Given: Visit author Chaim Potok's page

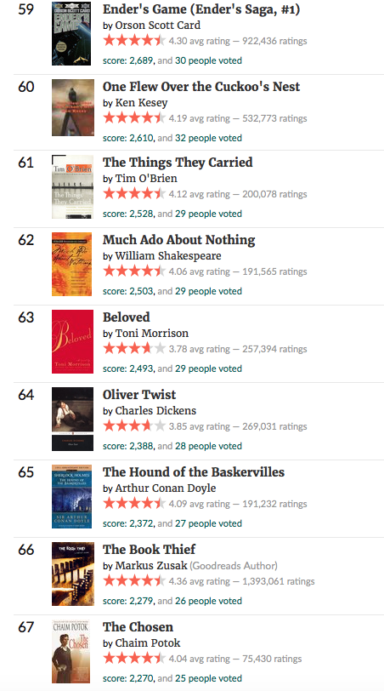Looking at the screenshot, I should click(x=148, y=643).
